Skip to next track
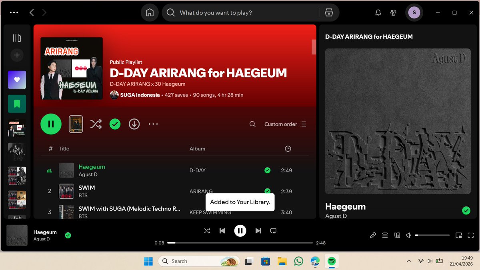 coord(258,231)
